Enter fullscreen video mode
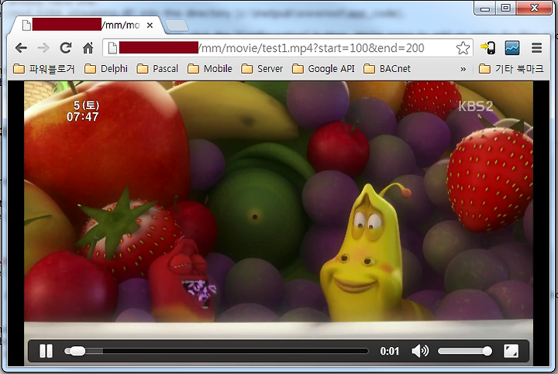558x374 pixels. (x=511, y=351)
